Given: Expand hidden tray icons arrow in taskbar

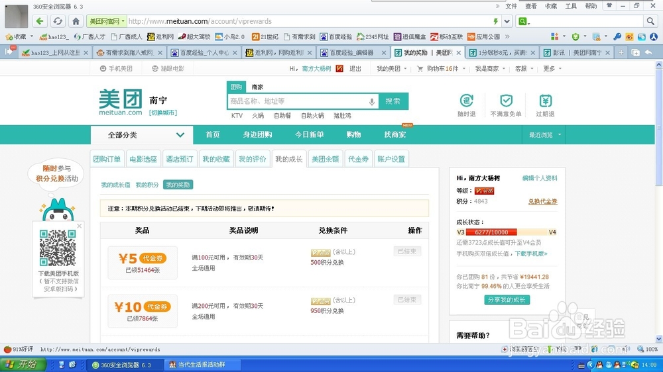Looking at the screenshot, I should pyautogui.click(x=591, y=365).
